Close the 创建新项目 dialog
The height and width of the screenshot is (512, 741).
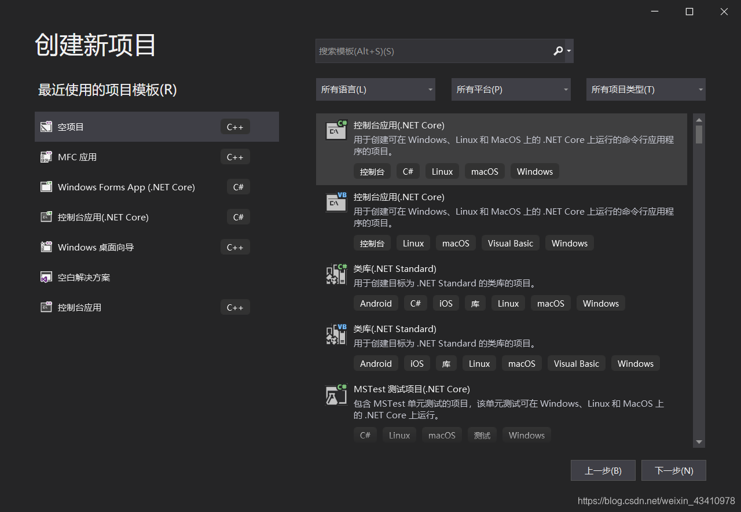click(x=724, y=12)
